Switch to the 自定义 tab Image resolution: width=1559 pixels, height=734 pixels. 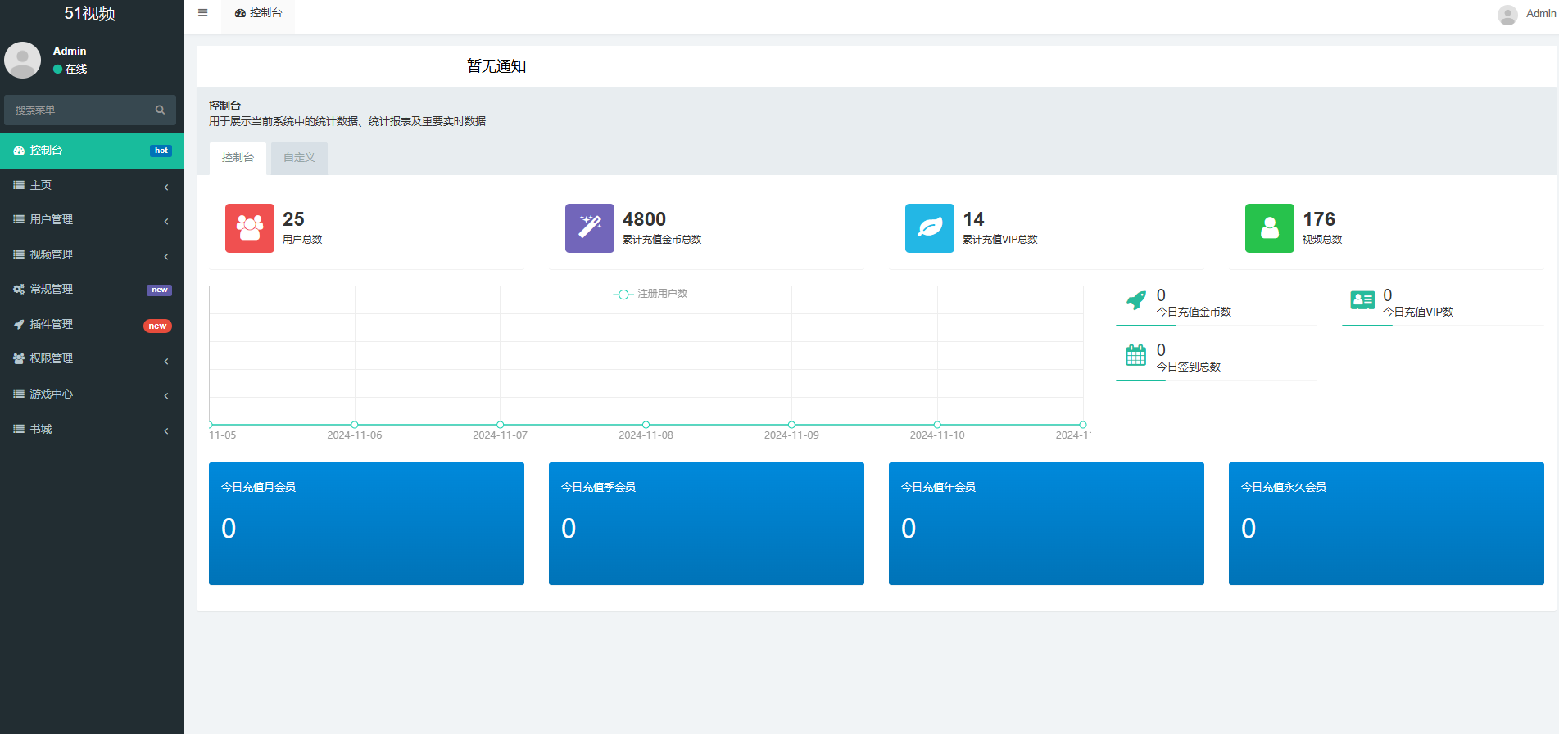click(299, 158)
